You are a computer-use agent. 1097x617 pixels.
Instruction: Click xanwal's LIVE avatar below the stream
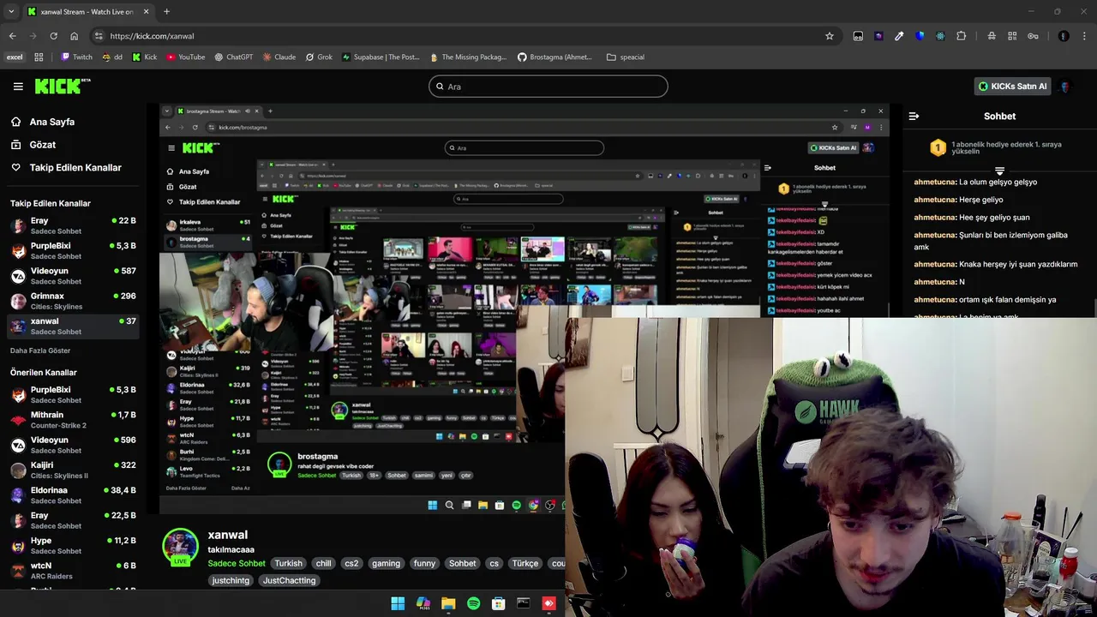[180, 548]
